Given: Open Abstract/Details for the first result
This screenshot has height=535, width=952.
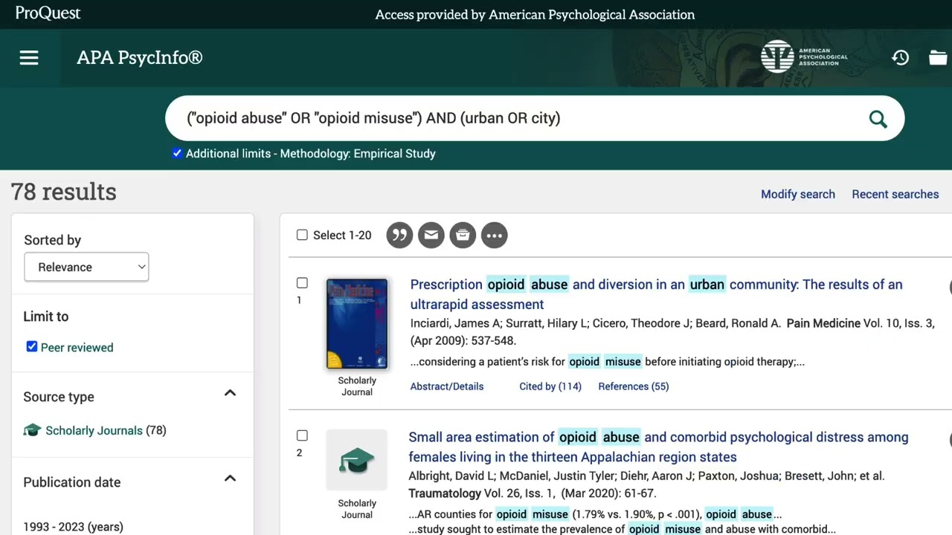Looking at the screenshot, I should tap(446, 386).
